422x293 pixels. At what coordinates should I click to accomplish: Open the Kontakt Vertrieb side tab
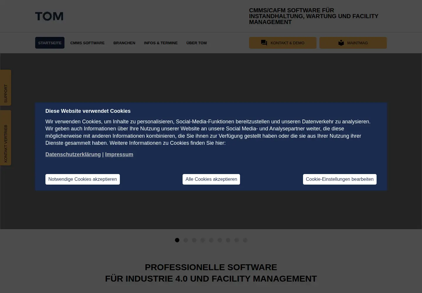tap(6, 138)
